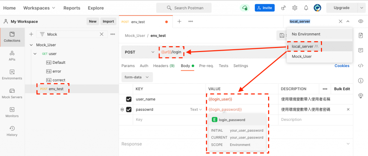Click the cloud sync status icon

(244, 8)
